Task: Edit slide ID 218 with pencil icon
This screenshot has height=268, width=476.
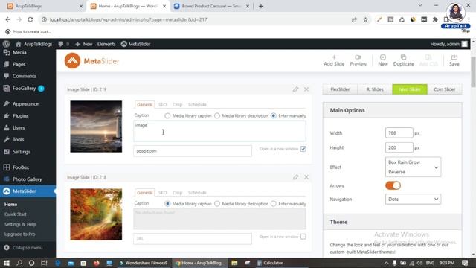Action: click(295, 177)
